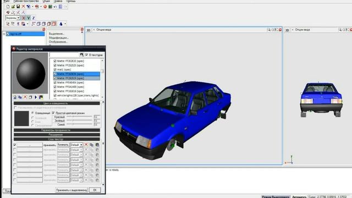This screenshot has height=198, width=352.
Task: Select the 'vehiclelights128' material row
Action: [x=76, y=95]
